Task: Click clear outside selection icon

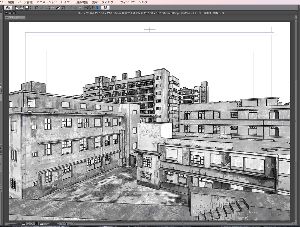Action: coord(53,8)
